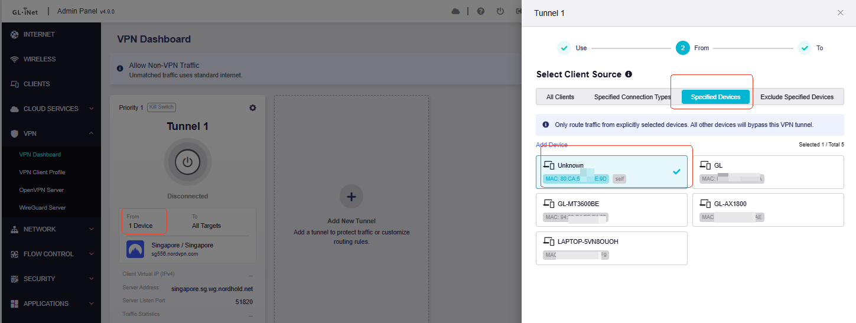Click the listen port value 51820

(x=244, y=302)
